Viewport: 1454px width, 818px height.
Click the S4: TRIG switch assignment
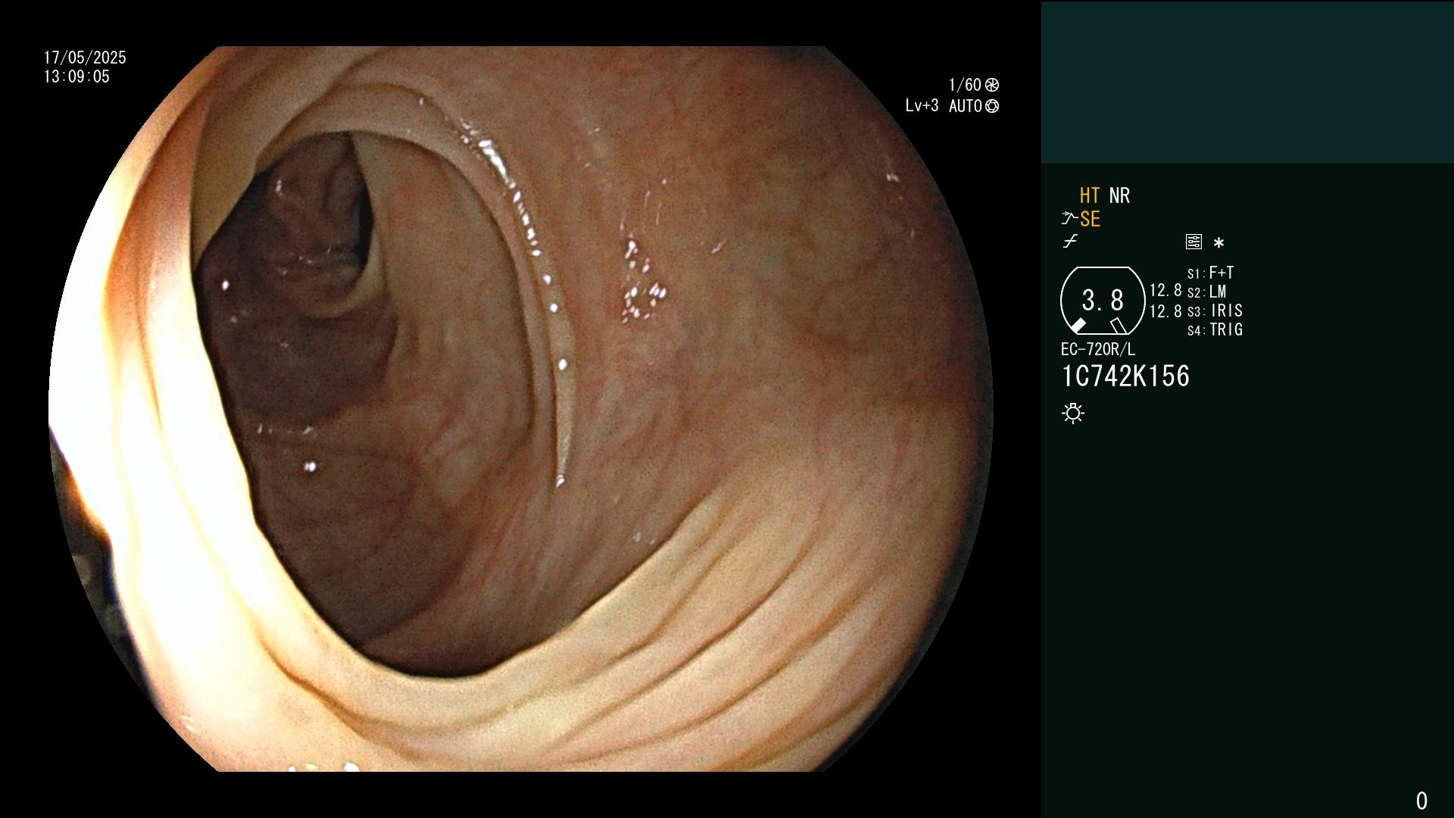pos(1215,329)
